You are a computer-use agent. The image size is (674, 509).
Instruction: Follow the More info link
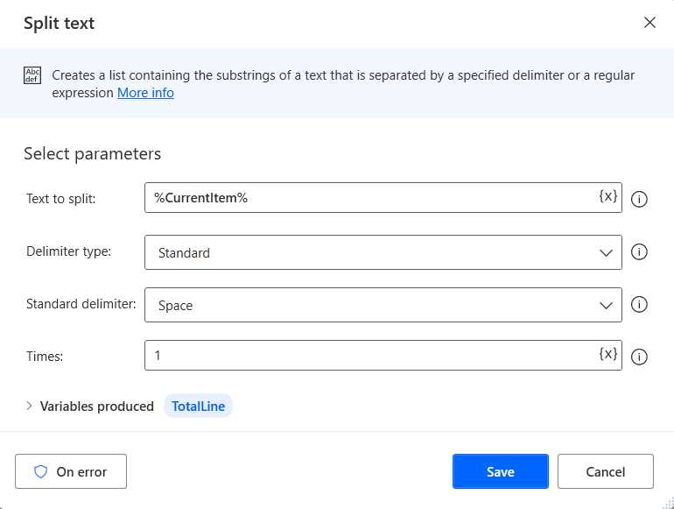[x=145, y=93]
